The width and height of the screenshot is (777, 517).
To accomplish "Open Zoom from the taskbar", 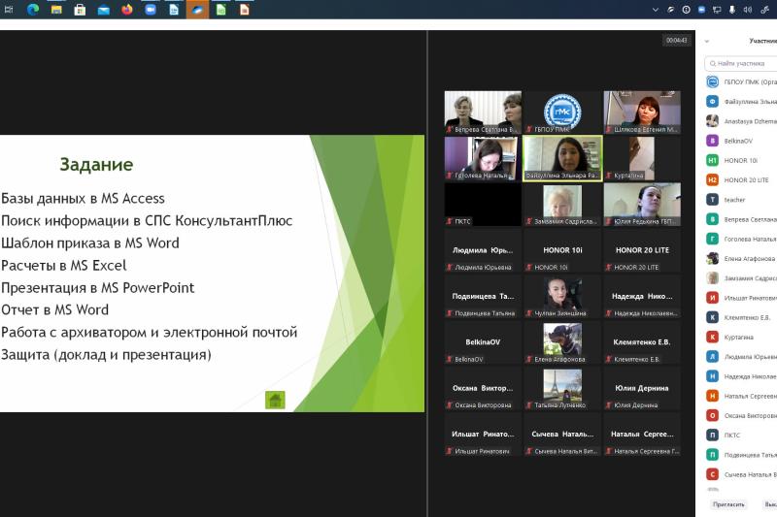I will (151, 10).
